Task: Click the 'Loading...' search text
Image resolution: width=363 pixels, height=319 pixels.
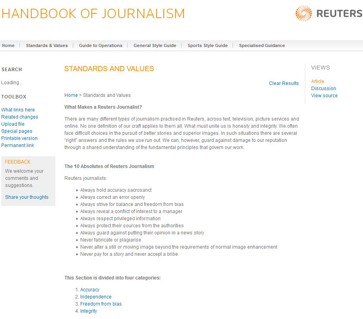Action: click(x=12, y=83)
